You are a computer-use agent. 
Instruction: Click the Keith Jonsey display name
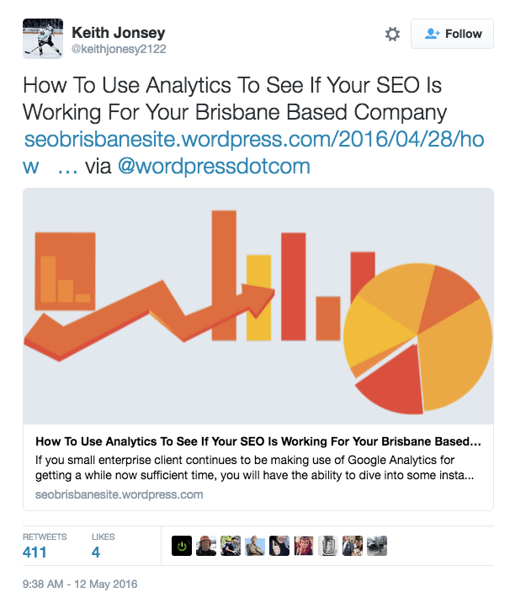point(119,33)
